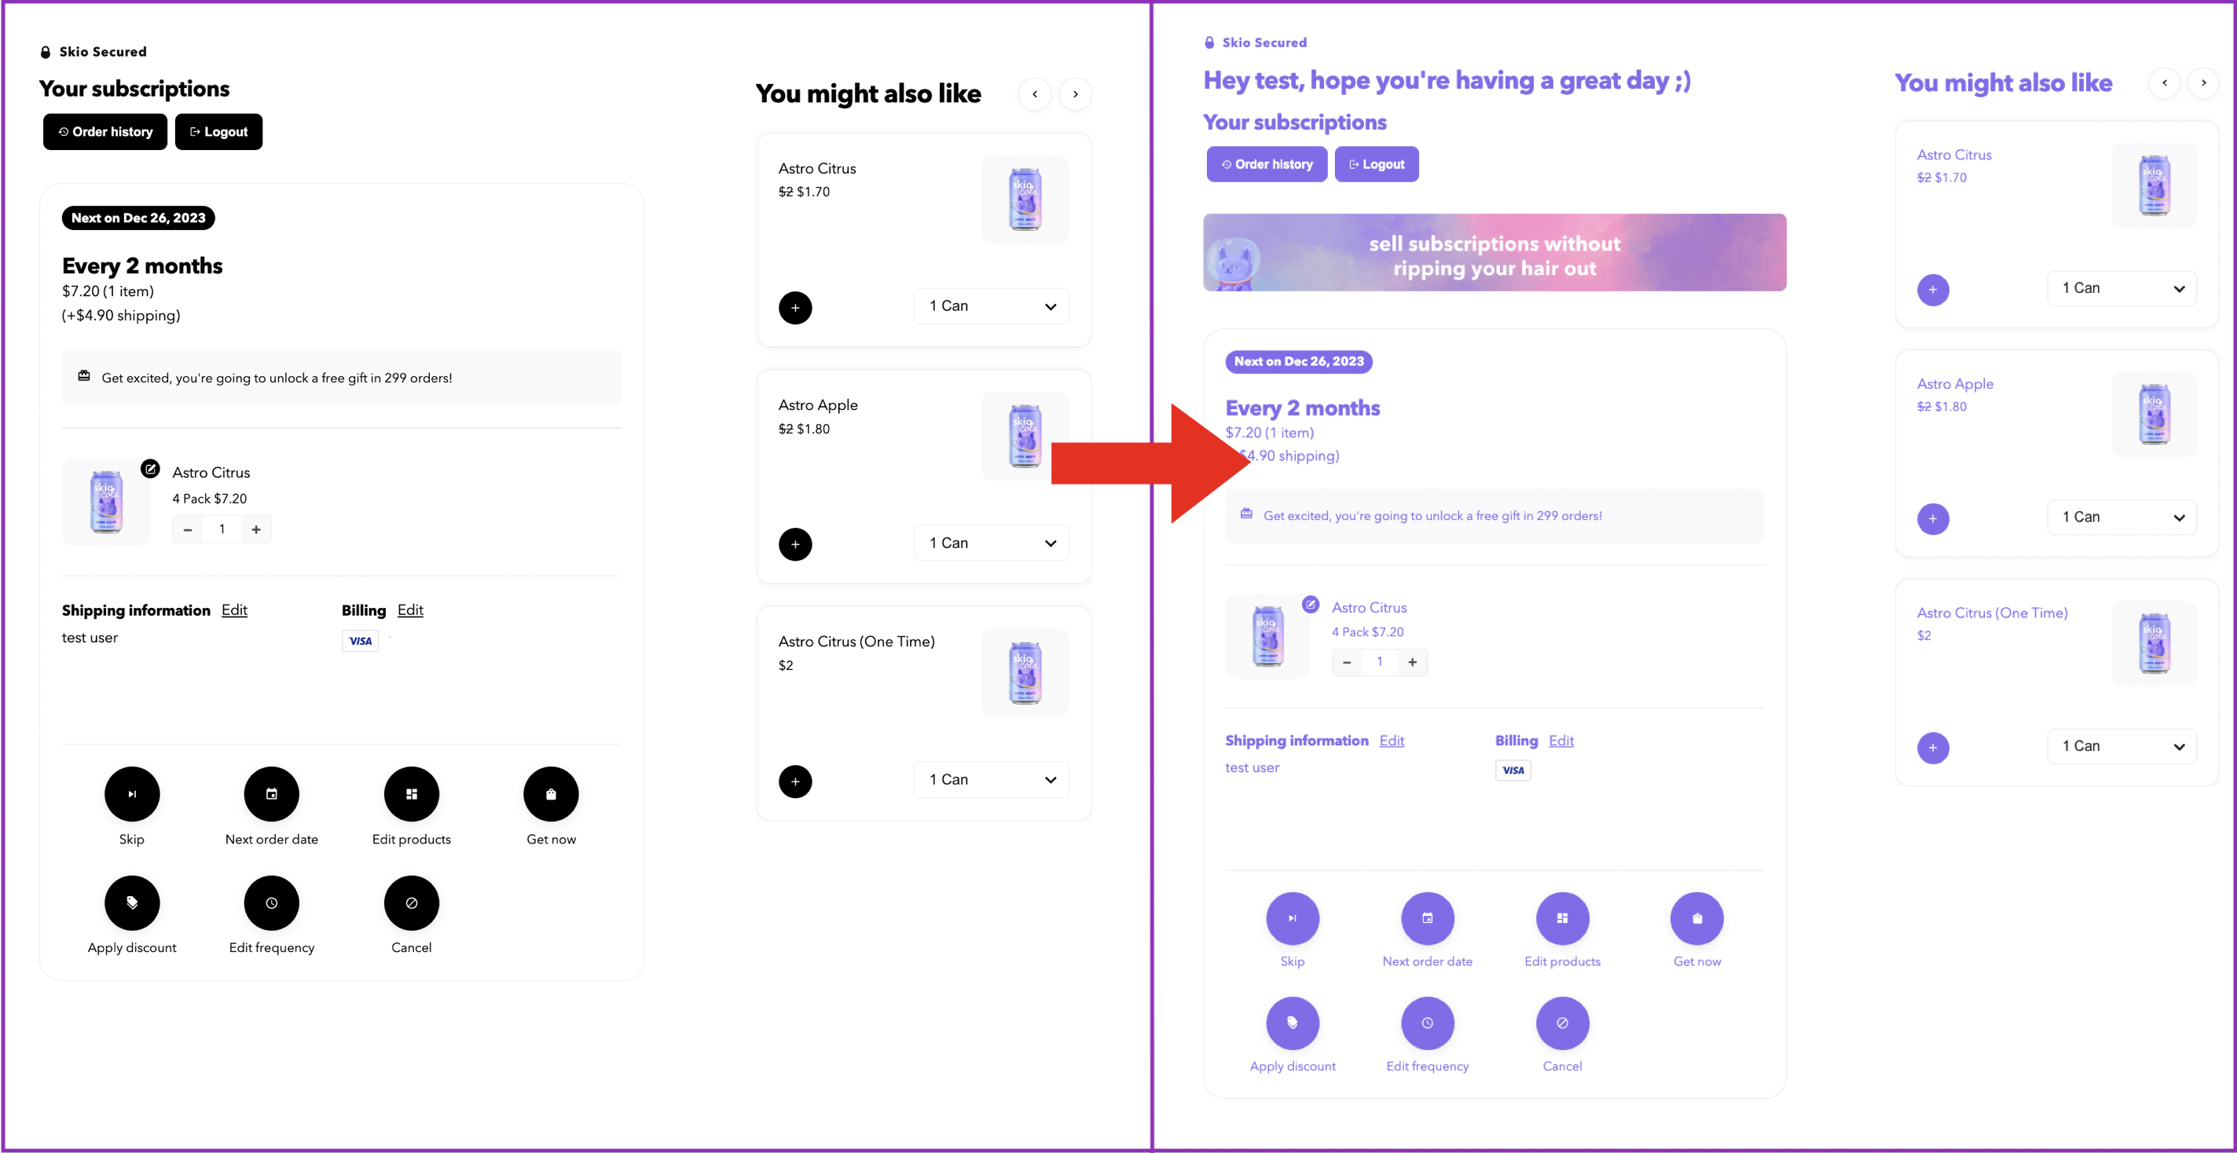
Task: Add black-themed Astro Apple with plus button
Action: click(795, 544)
